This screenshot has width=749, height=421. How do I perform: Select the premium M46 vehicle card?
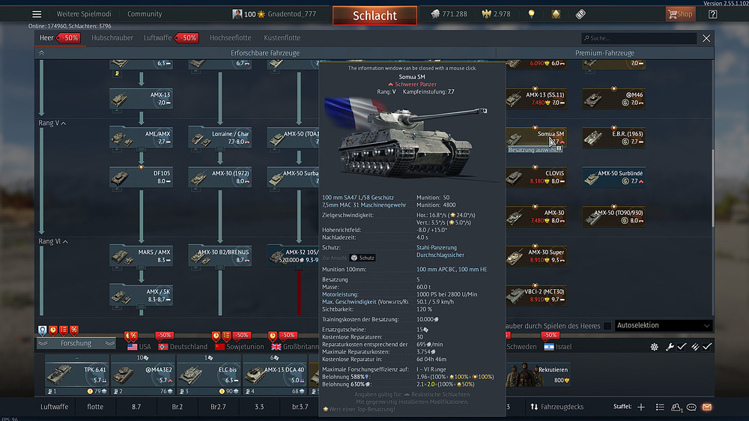tap(614, 99)
